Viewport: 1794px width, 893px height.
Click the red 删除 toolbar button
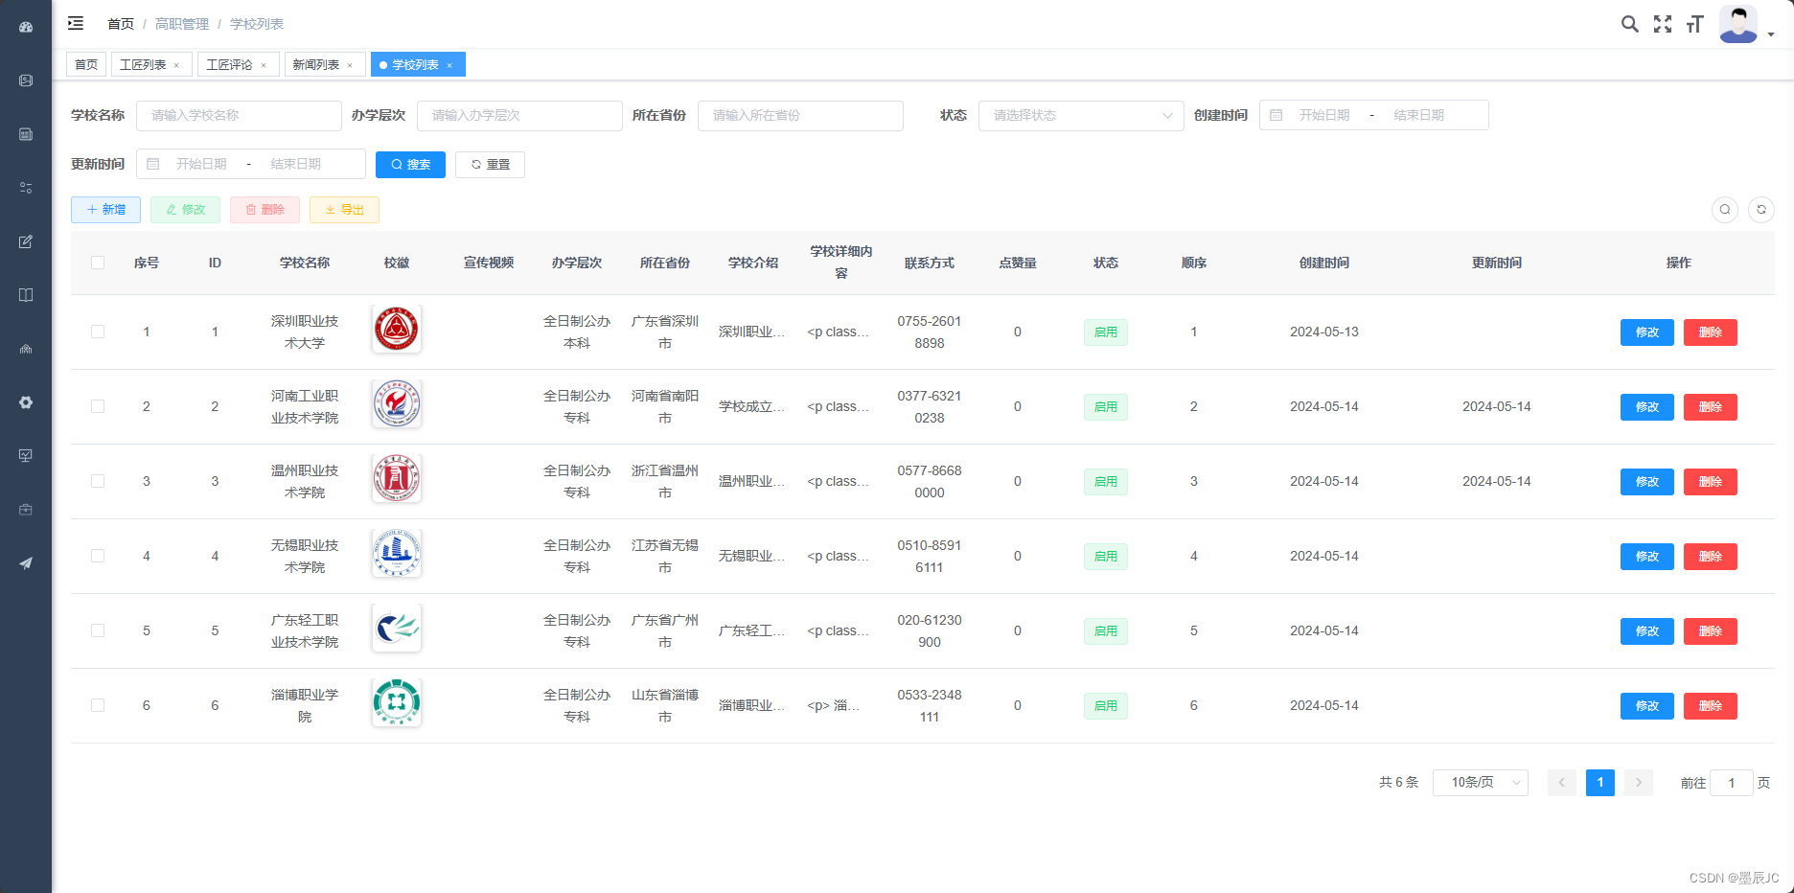coord(264,210)
